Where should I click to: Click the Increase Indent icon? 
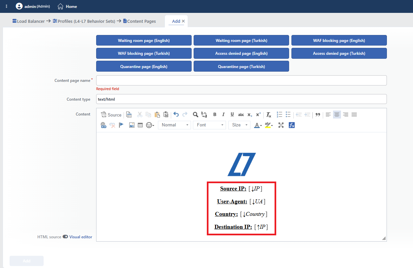pyautogui.click(x=307, y=115)
